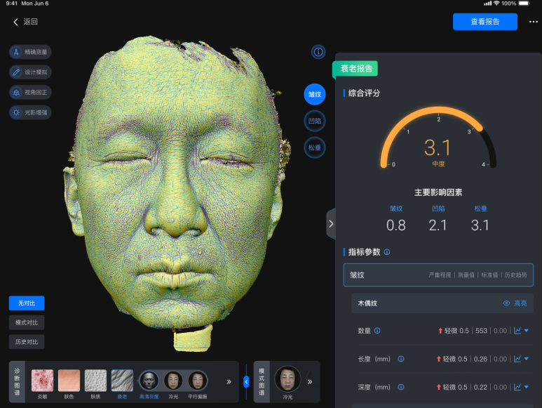The width and height of the screenshot is (542, 408).
Task: Choose the 炎敏 inflammation diagnostic map
Action: tap(42, 384)
